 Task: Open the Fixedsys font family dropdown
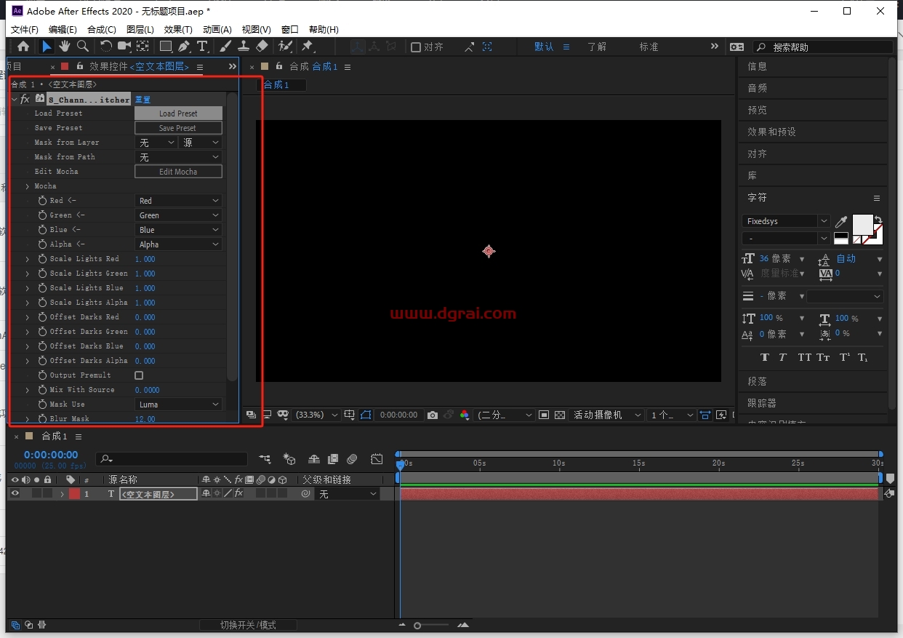(x=786, y=221)
